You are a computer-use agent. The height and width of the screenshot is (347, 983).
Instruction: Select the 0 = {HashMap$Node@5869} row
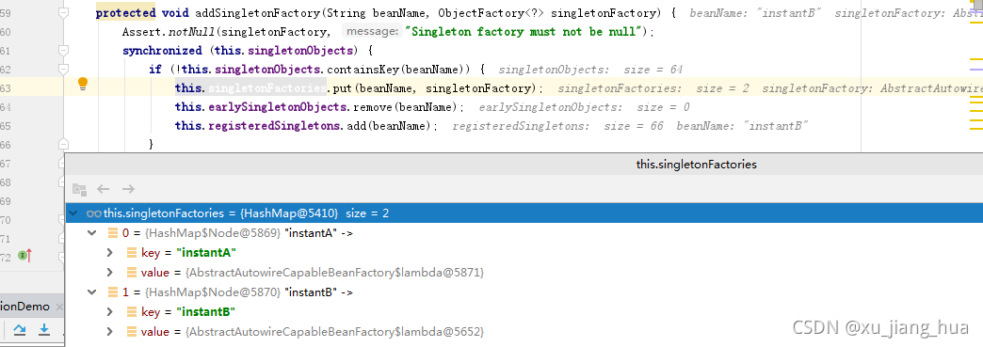point(524,233)
